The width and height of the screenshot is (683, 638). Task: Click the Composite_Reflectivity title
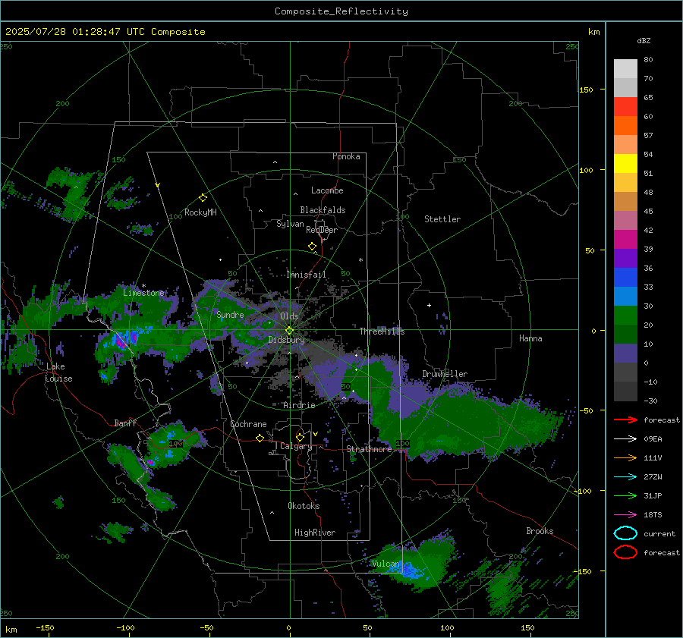click(x=341, y=11)
